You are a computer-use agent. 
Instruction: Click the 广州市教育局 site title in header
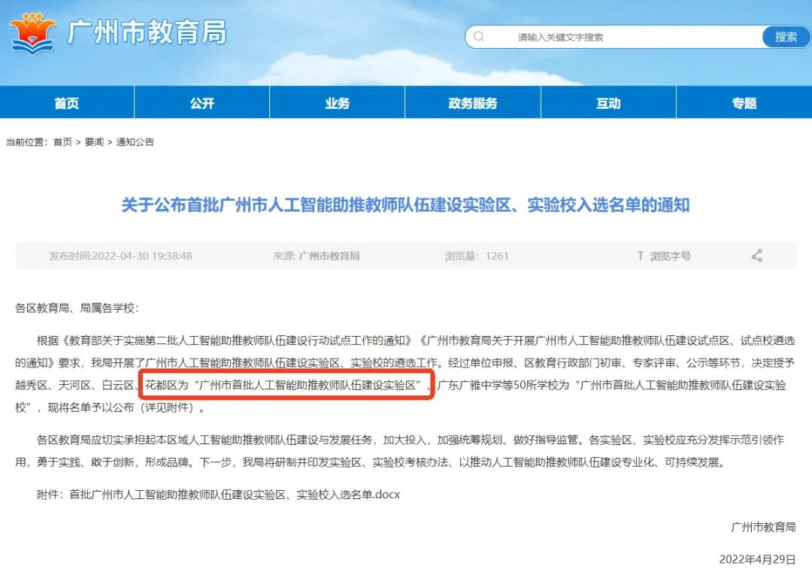point(147,33)
